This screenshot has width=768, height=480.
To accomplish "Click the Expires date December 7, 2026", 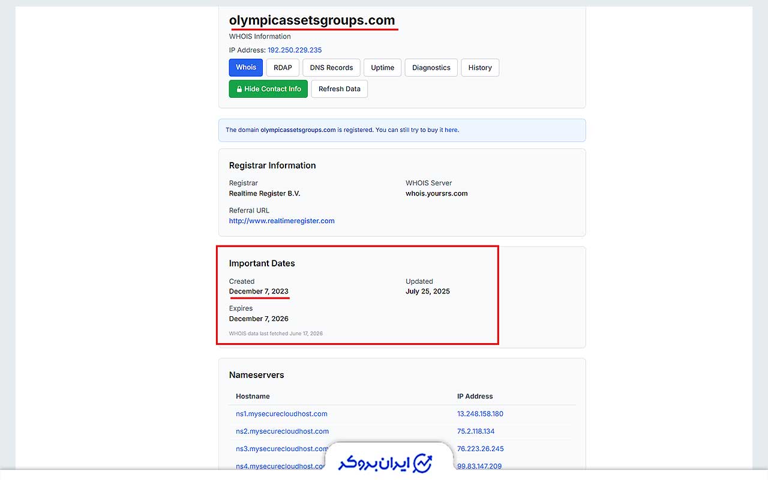I will coord(259,319).
